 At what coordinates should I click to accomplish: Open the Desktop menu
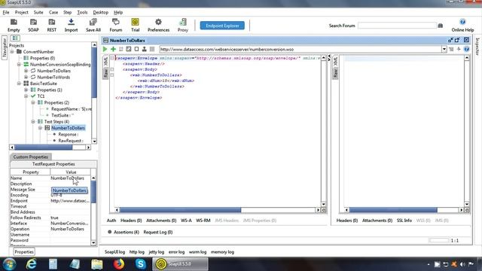(100, 12)
